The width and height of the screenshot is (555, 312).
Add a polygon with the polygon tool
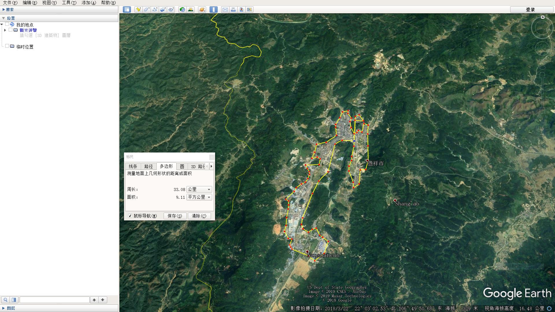point(146,10)
